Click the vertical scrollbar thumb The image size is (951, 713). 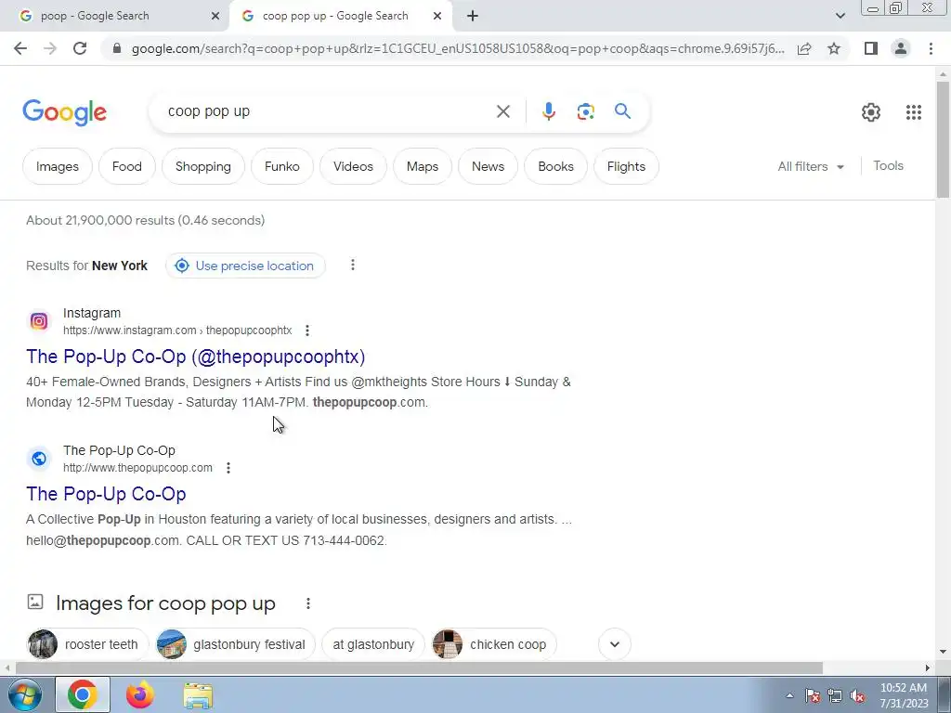pyautogui.click(x=943, y=139)
